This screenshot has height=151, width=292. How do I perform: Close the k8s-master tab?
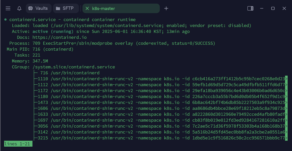click(x=87, y=8)
